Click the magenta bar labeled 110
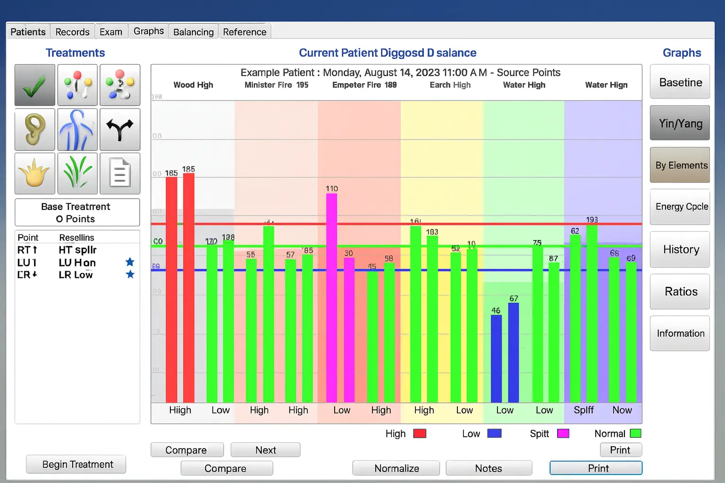 332,297
